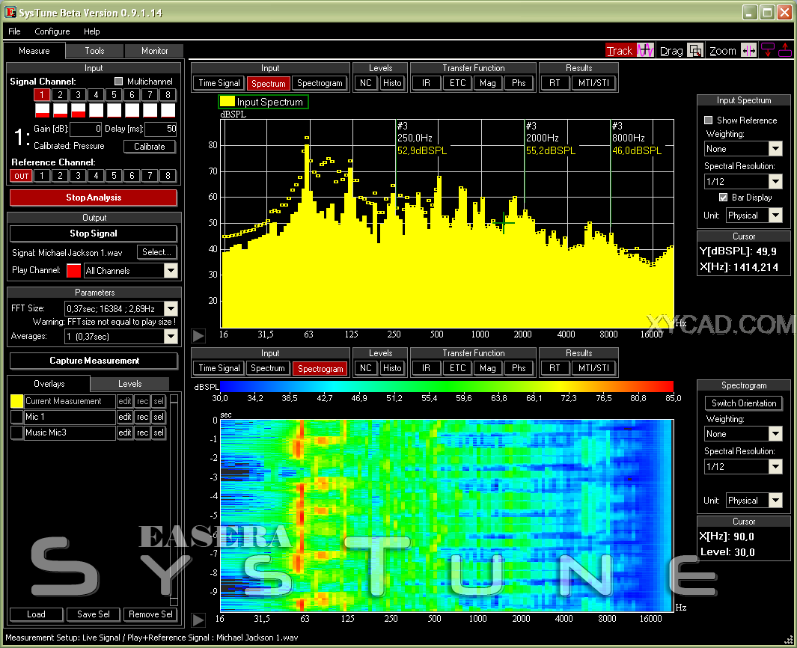The width and height of the screenshot is (797, 648).
Task: Open Input Spectrum Weighting dropdown
Action: [775, 149]
